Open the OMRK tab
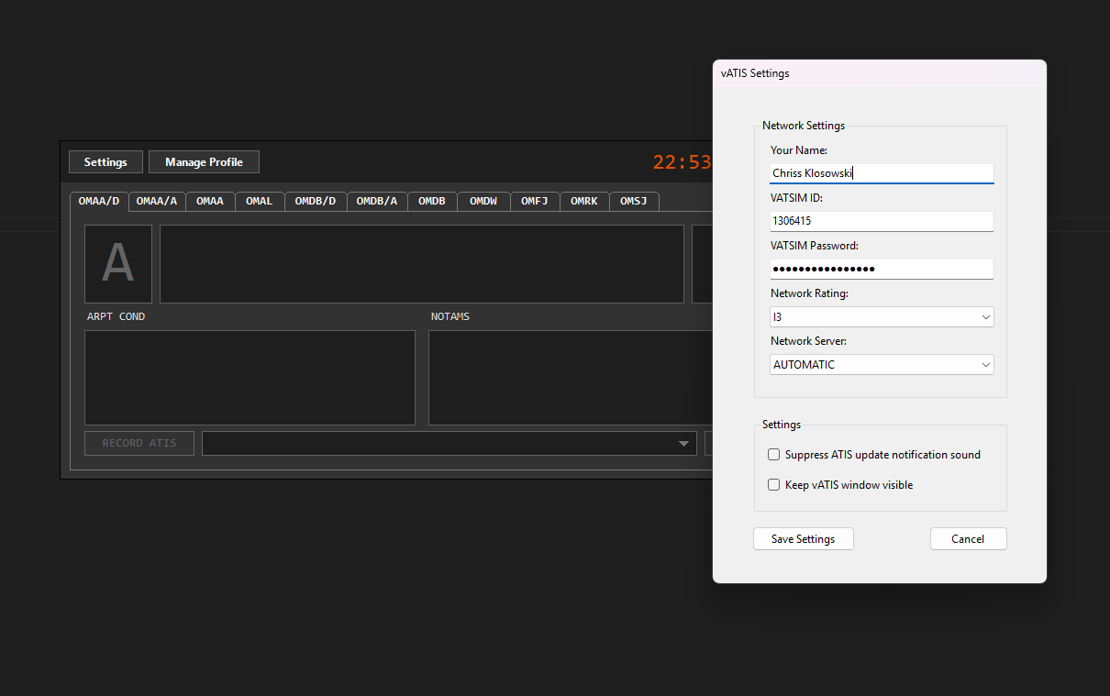Screen dimensions: 1110x696 tap(584, 201)
